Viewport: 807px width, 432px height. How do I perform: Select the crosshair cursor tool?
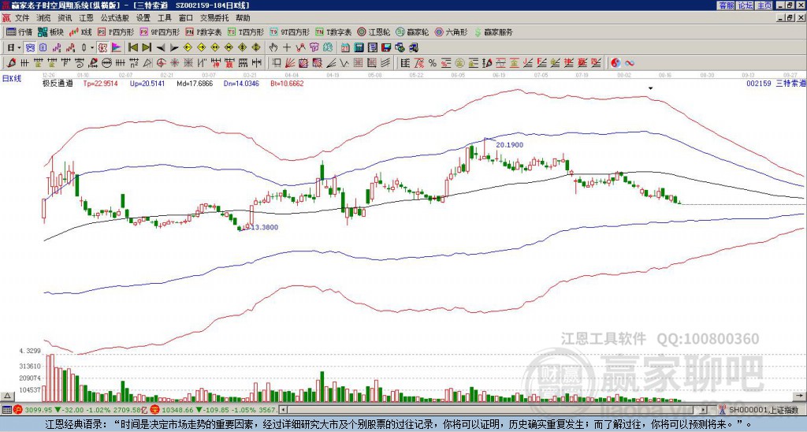tap(287, 47)
